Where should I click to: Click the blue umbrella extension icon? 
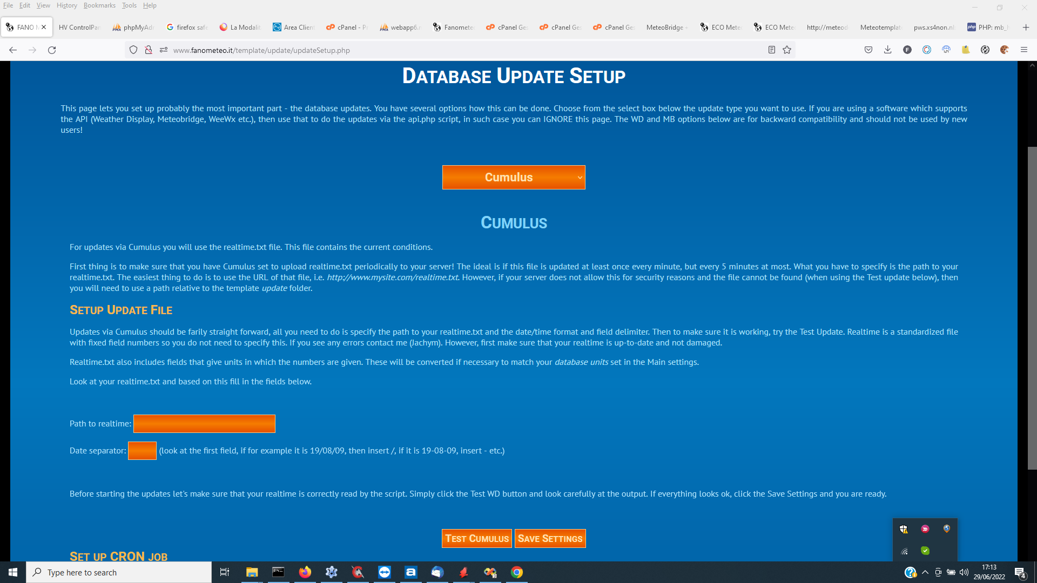click(946, 50)
